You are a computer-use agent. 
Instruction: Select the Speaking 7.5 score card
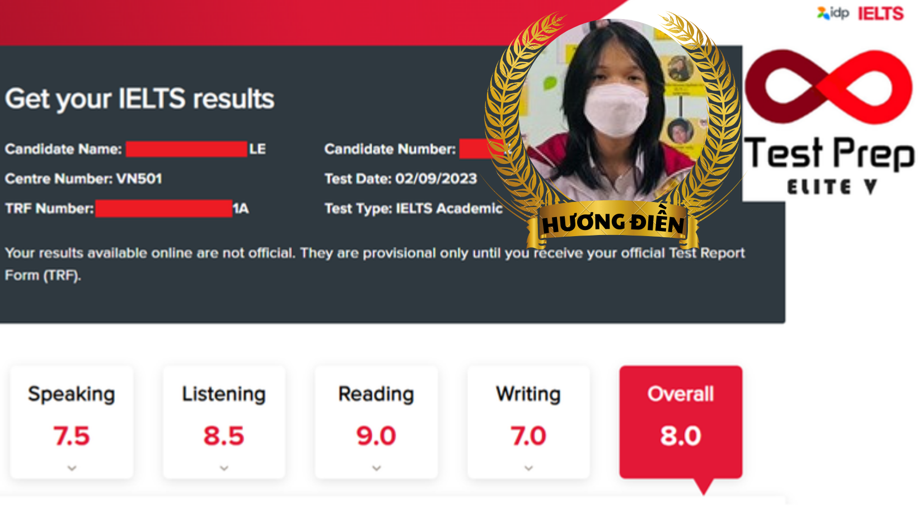[72, 422]
